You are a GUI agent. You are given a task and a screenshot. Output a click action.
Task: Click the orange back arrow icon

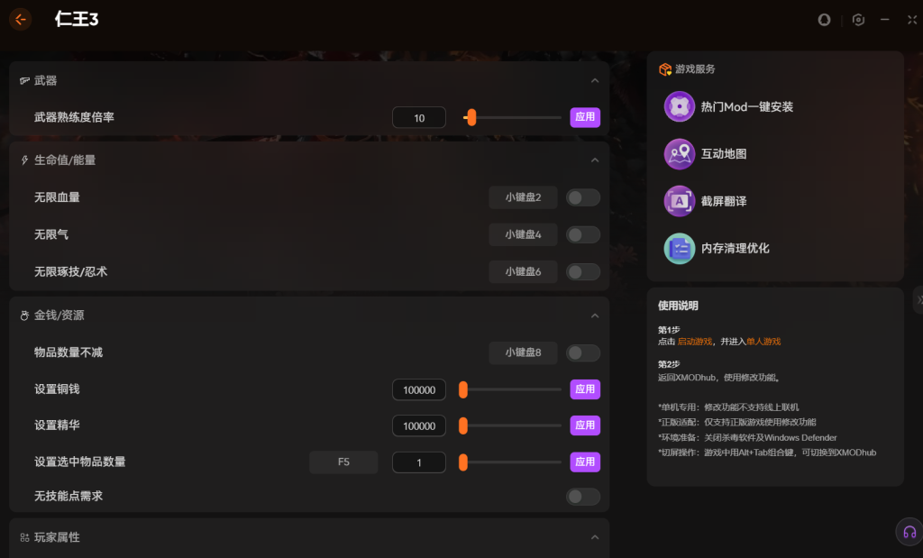20,19
